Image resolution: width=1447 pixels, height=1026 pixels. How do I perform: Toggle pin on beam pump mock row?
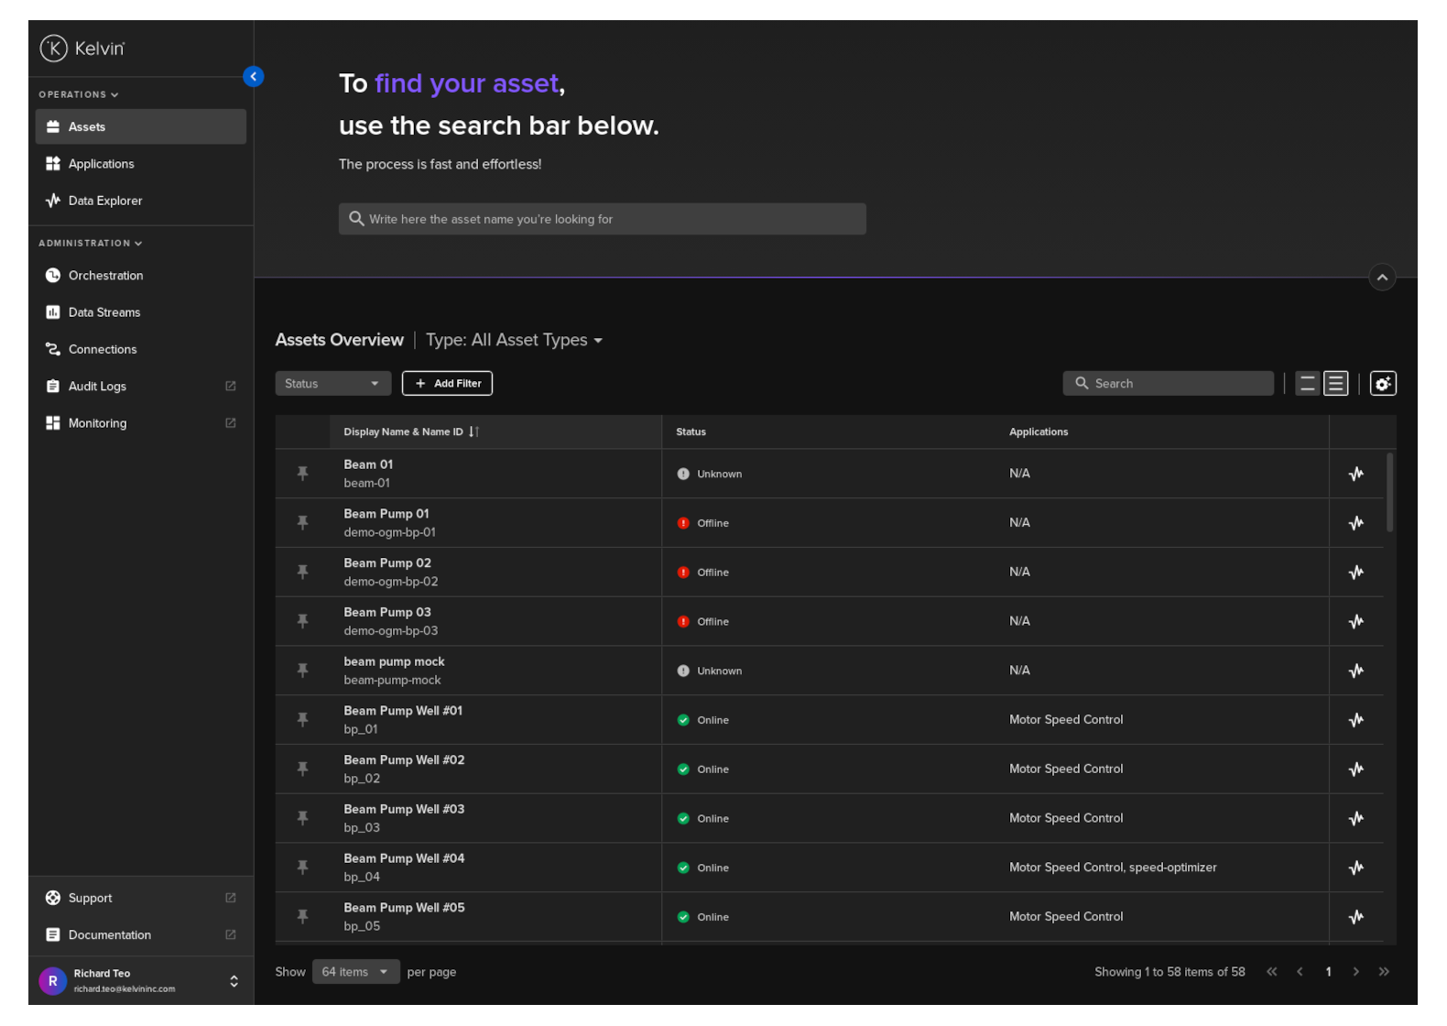pyautogui.click(x=302, y=671)
